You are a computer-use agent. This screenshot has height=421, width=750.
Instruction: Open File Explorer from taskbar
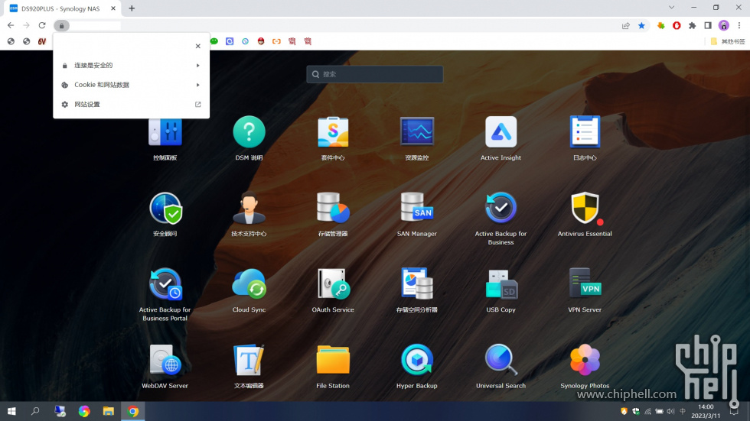click(109, 411)
